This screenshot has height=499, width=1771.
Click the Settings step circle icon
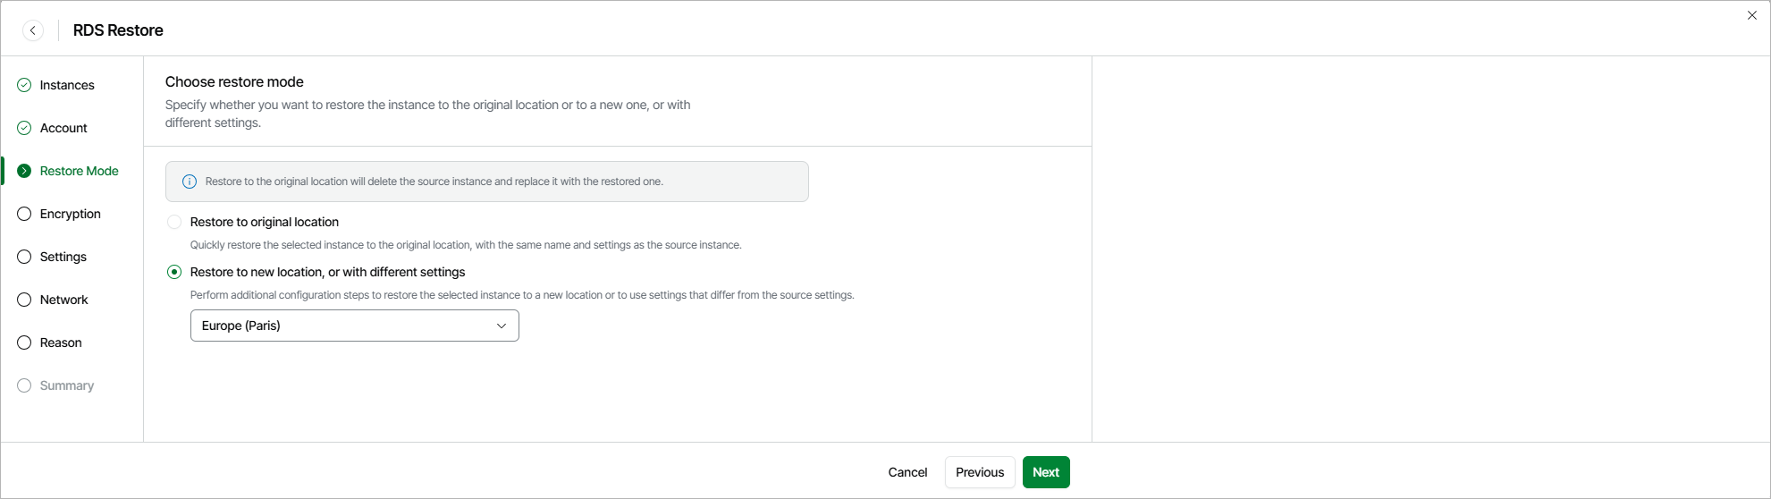pos(24,257)
